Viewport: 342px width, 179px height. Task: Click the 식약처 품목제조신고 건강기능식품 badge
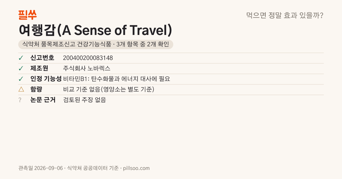click(95, 44)
